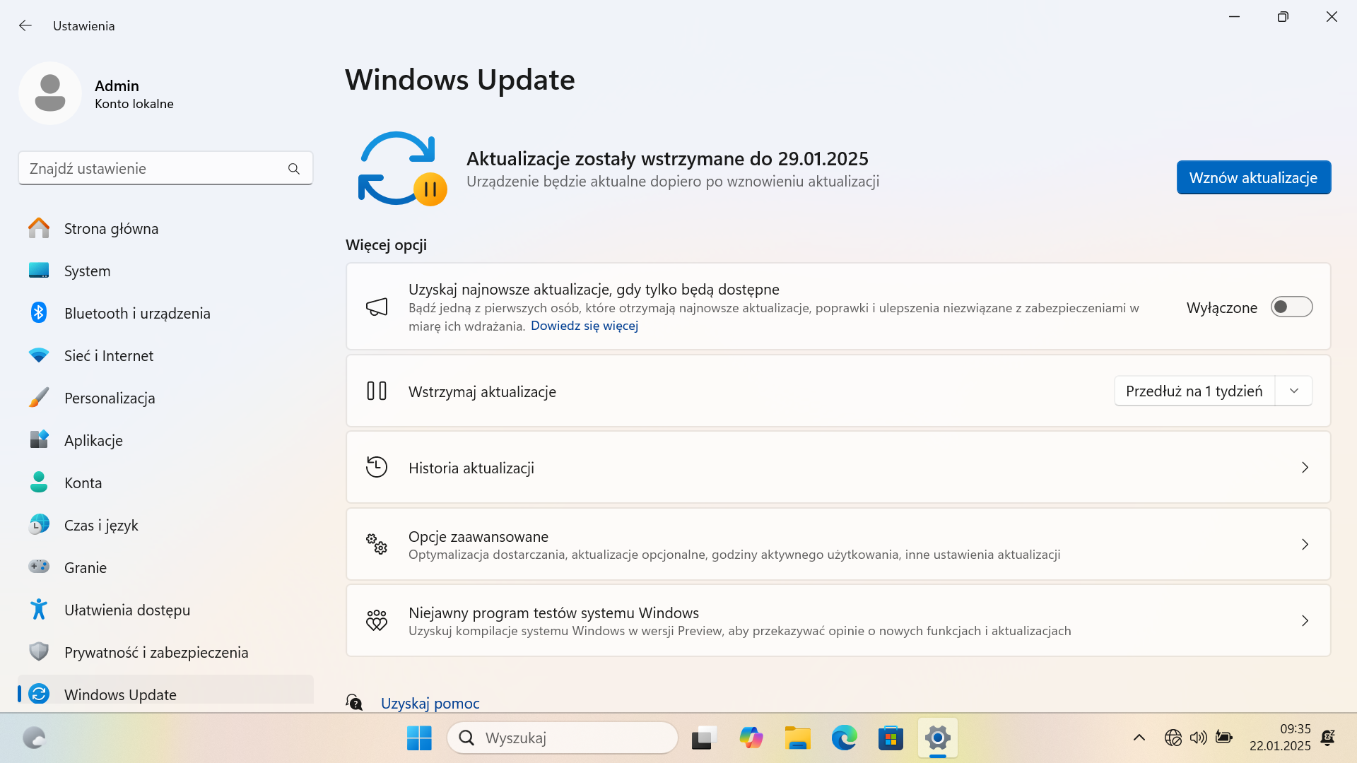This screenshot has height=763, width=1357.
Task: Click the Wznów aktualizacje button
Action: [1253, 177]
